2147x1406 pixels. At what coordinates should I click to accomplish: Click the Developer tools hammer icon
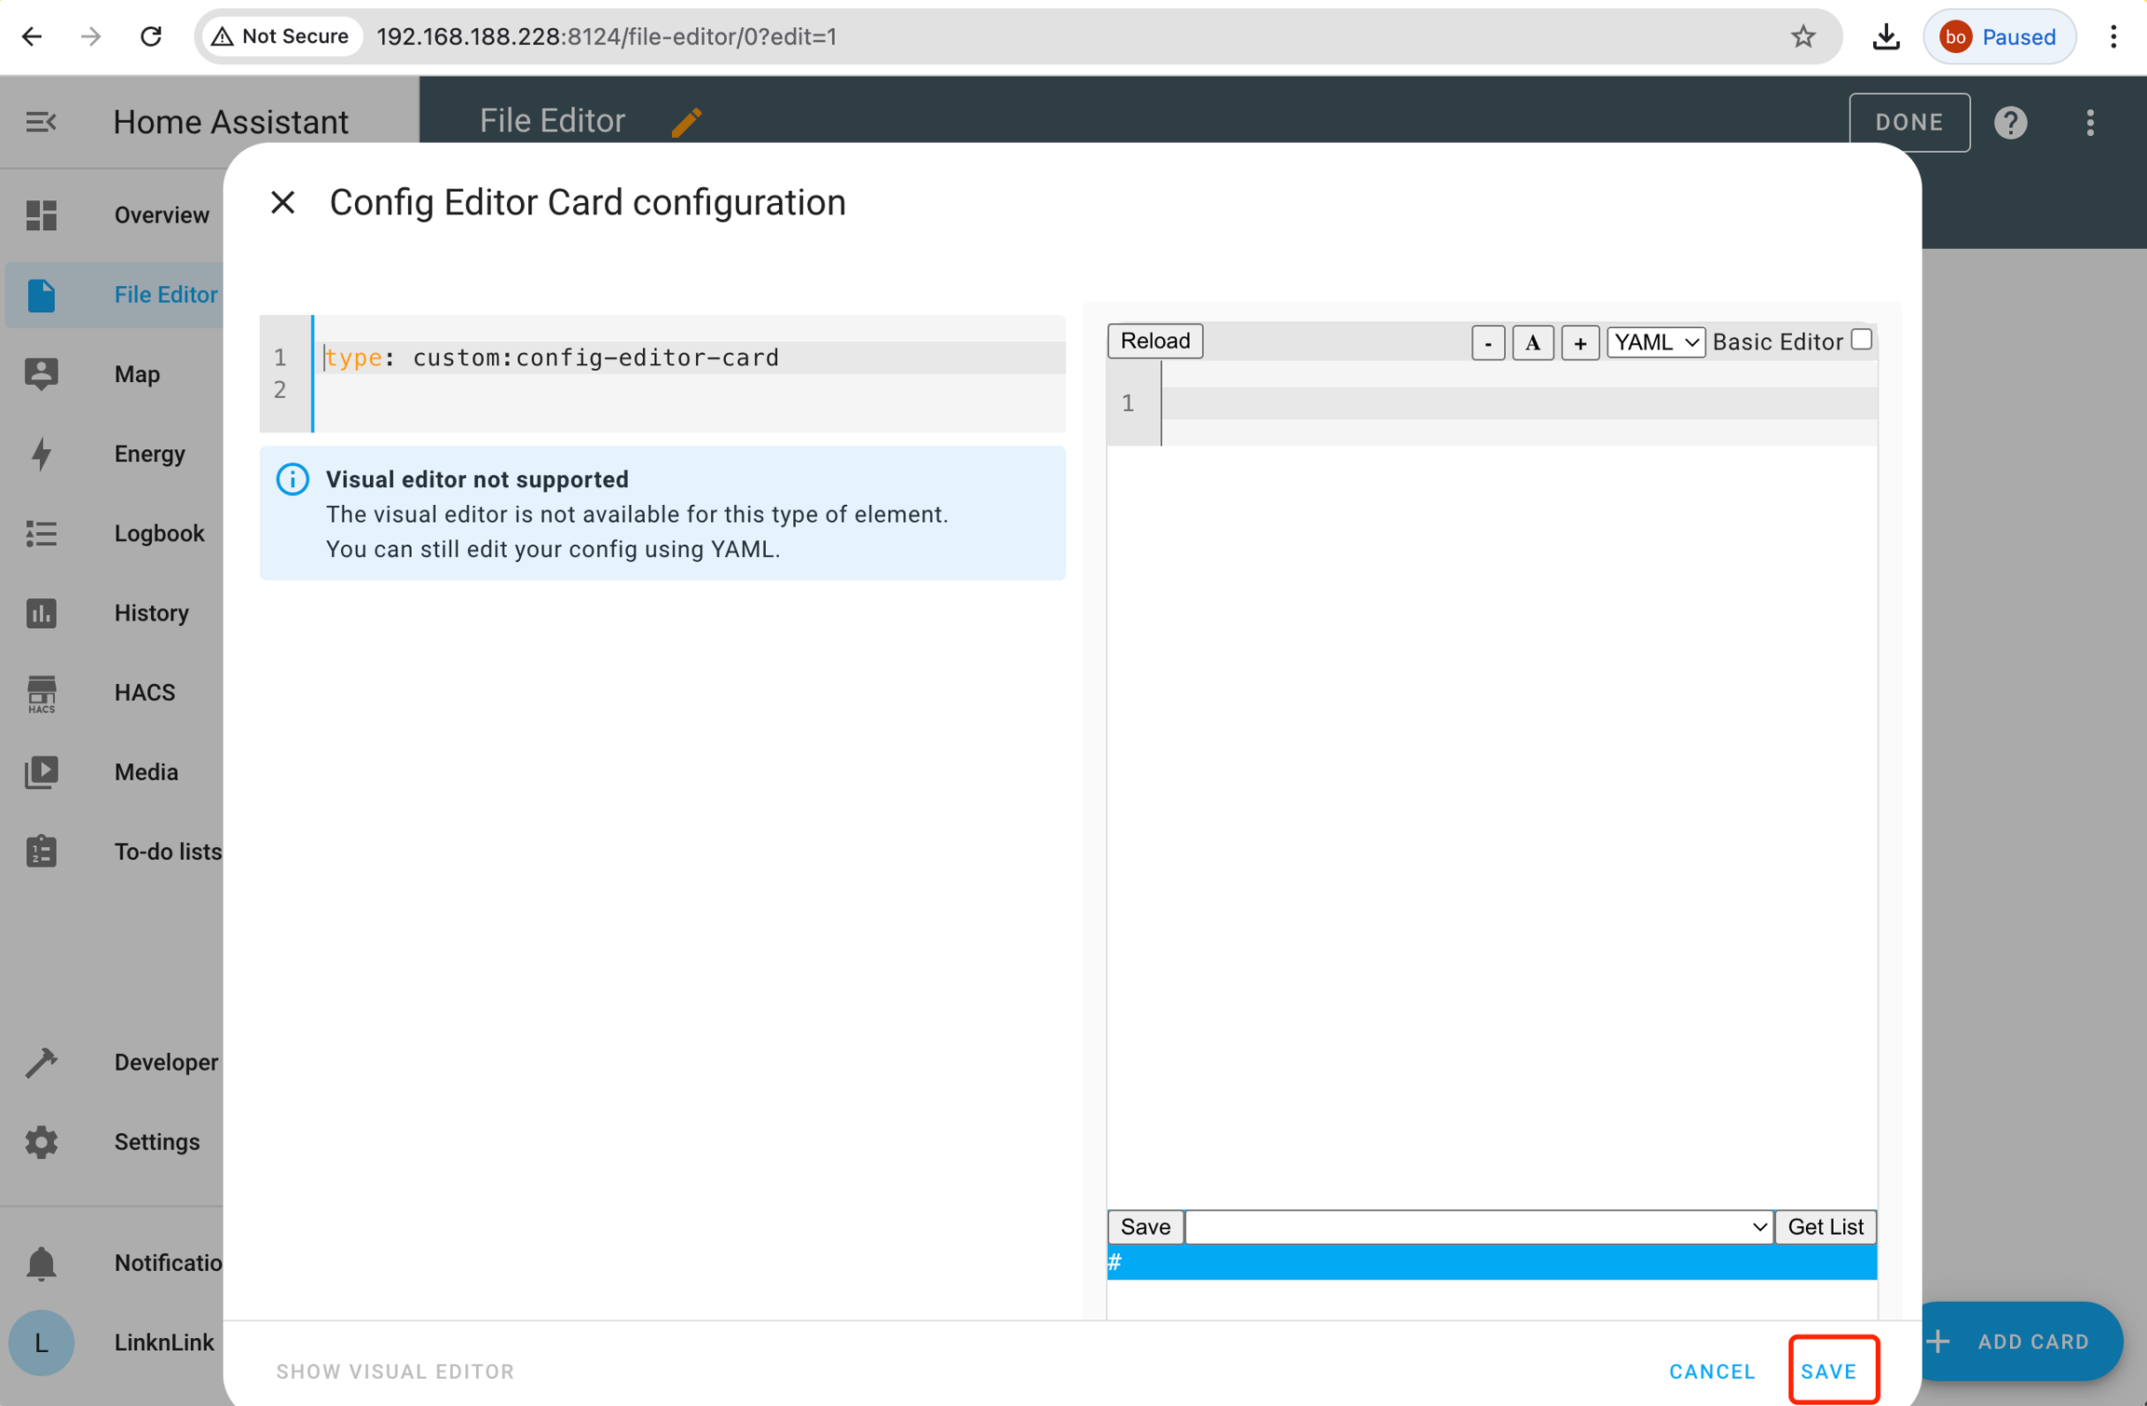pos(41,1062)
